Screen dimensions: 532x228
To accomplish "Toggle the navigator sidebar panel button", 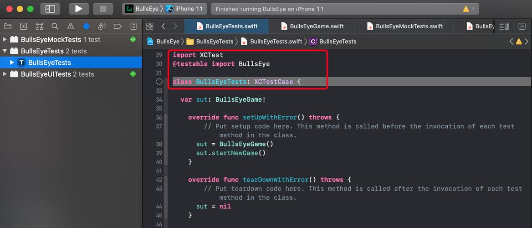I will (x=50, y=9).
